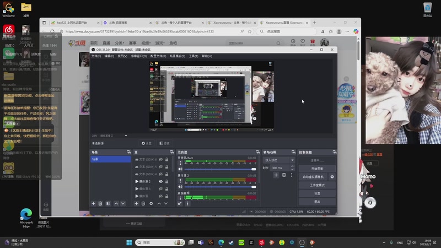Undock the 源 sources panel

click(172, 152)
